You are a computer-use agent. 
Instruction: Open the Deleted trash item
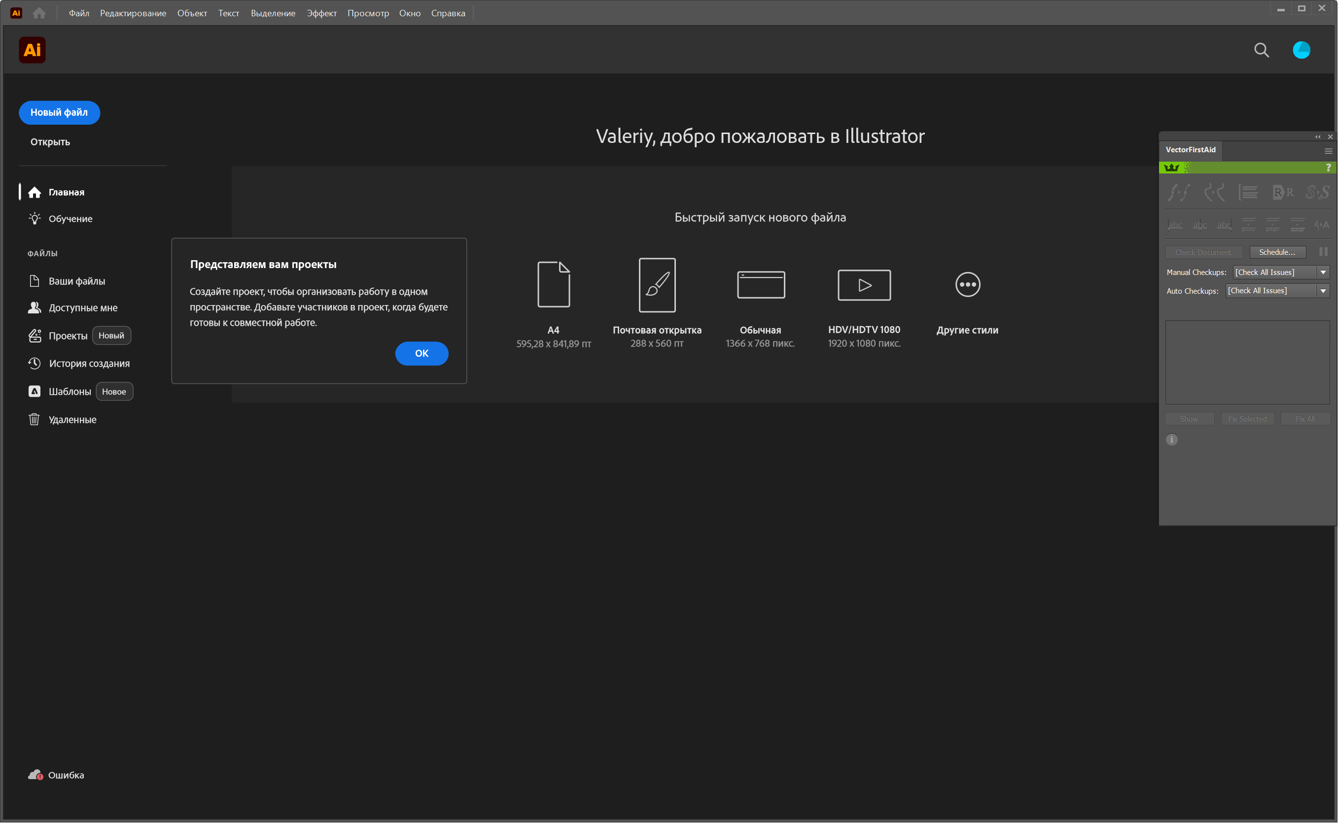(72, 419)
